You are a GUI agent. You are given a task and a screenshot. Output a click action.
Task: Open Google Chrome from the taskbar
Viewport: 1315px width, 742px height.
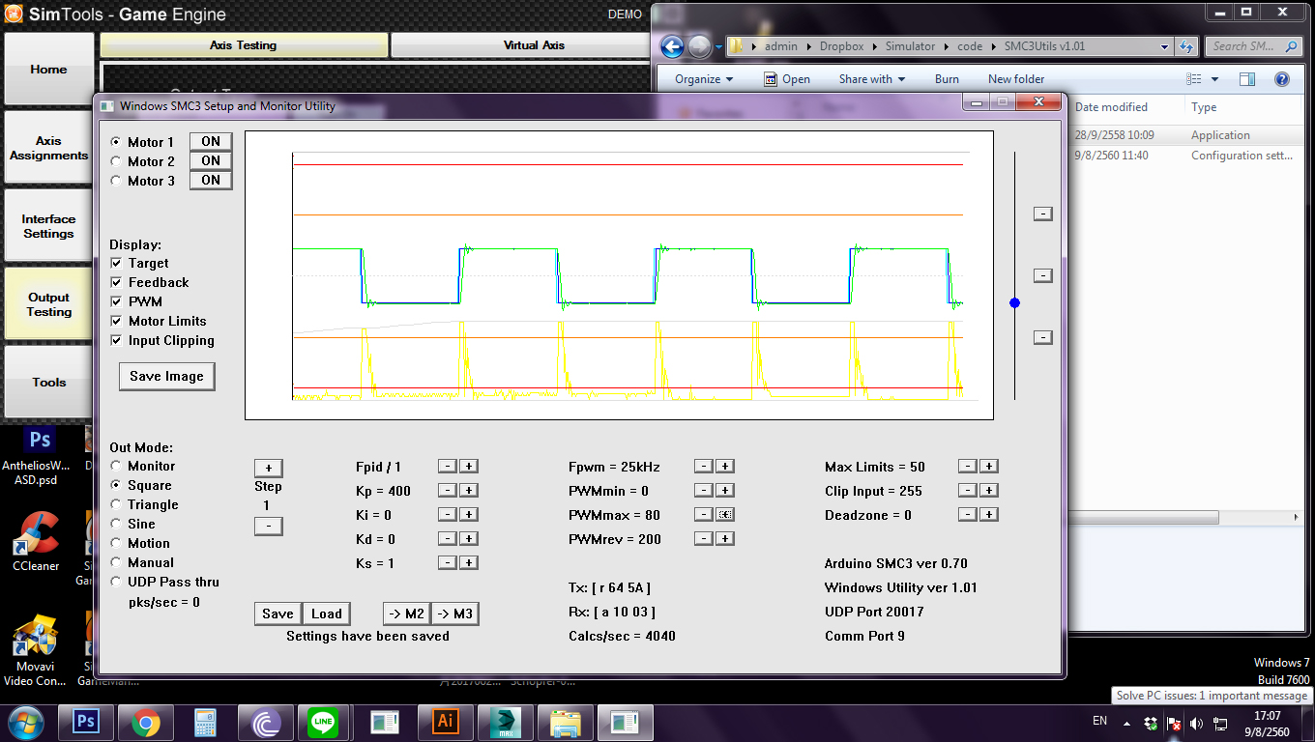tap(146, 722)
